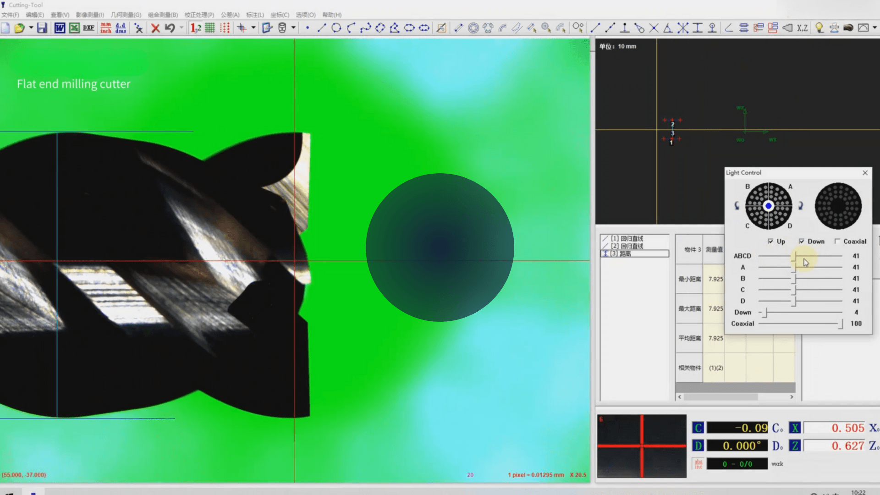This screenshot has width=880, height=495.
Task: Enable the Coaxial light checkbox
Action: click(x=837, y=241)
